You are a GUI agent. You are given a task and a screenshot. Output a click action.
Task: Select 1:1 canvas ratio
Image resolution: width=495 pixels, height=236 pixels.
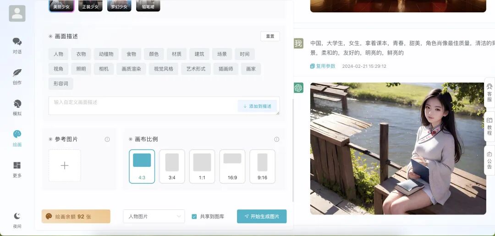[x=202, y=166]
